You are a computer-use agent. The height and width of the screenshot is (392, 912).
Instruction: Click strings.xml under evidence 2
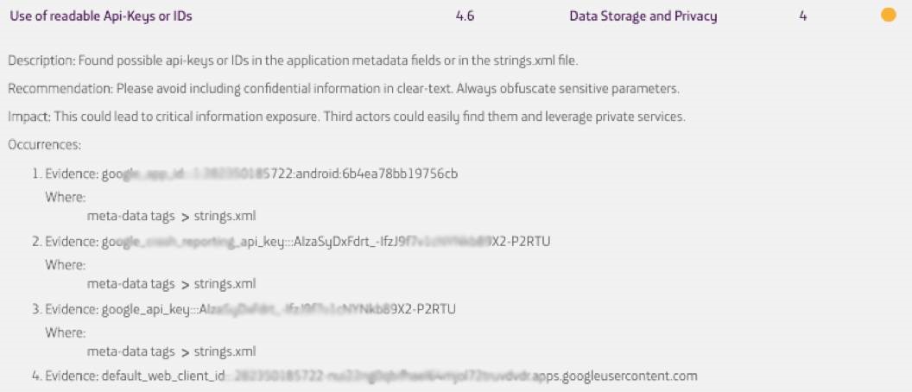(225, 283)
